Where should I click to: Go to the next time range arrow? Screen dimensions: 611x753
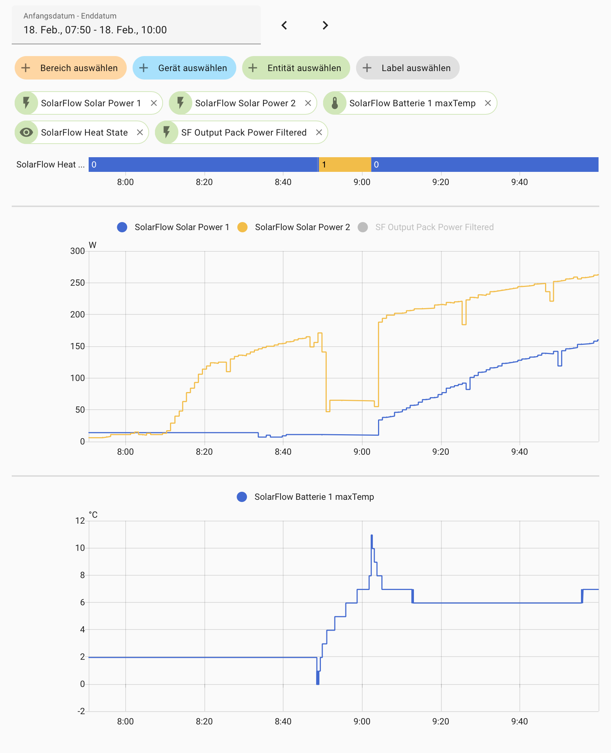tap(325, 25)
